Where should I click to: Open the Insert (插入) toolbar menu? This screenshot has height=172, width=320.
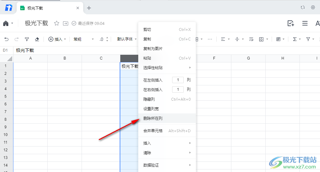pyautogui.click(x=57, y=39)
